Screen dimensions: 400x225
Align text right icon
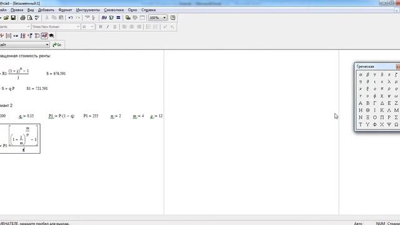[139, 27]
